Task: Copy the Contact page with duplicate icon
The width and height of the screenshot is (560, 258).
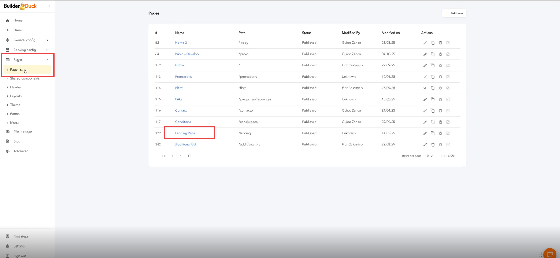Action: [x=433, y=111]
